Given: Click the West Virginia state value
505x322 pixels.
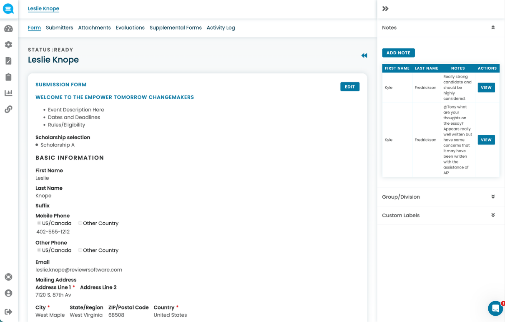Looking at the screenshot, I should pos(86,315).
